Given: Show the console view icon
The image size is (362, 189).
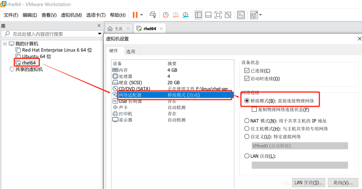Looking at the screenshot, I should [241, 15].
